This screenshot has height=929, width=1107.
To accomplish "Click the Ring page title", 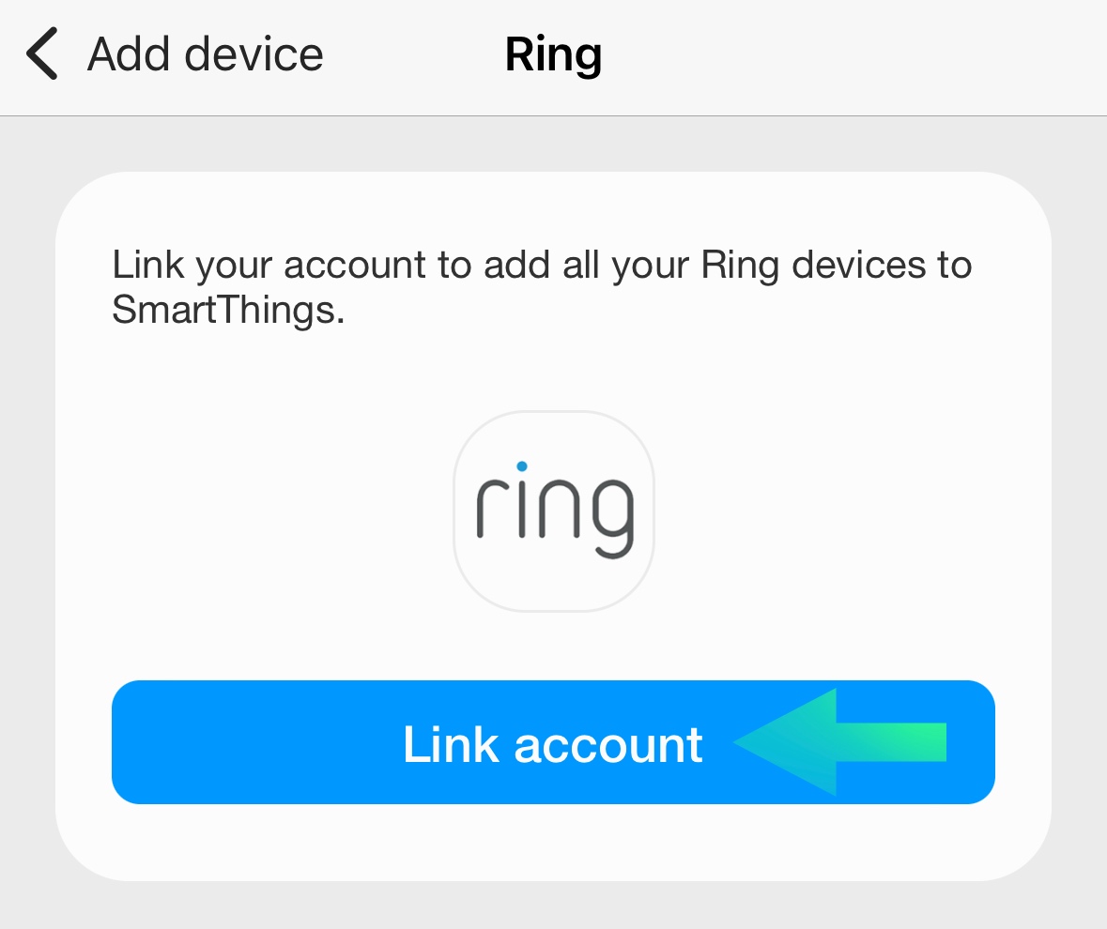I will [553, 54].
